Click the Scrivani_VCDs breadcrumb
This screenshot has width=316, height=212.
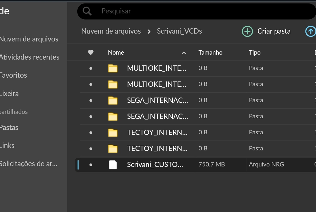pyautogui.click(x=179, y=31)
